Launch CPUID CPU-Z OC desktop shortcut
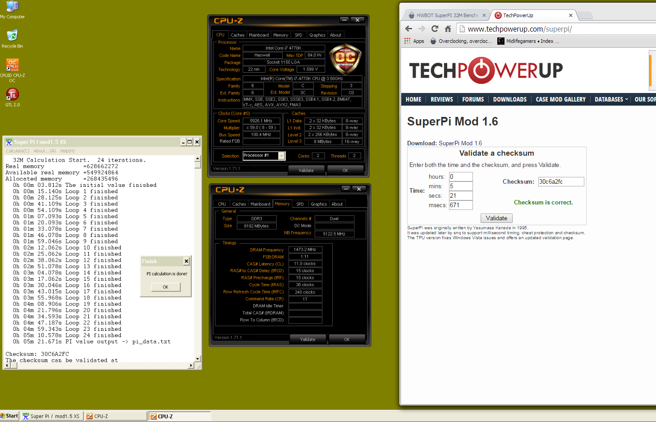 (x=12, y=66)
